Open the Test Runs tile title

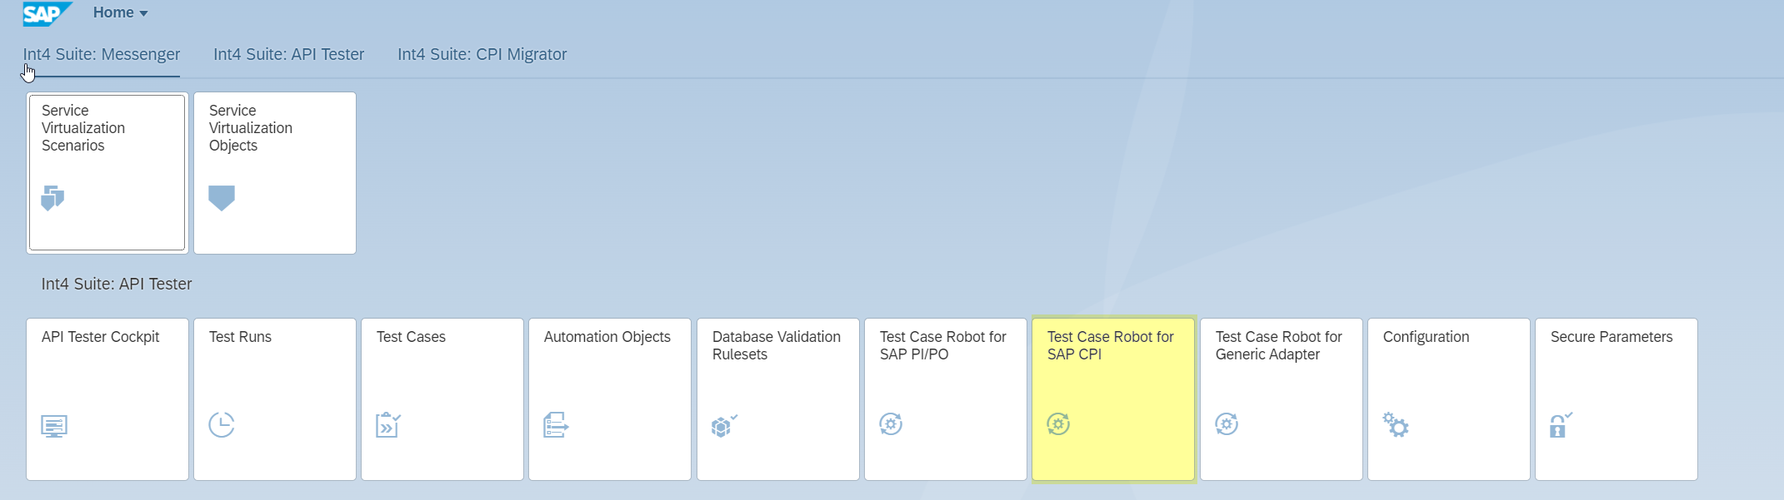tap(240, 337)
